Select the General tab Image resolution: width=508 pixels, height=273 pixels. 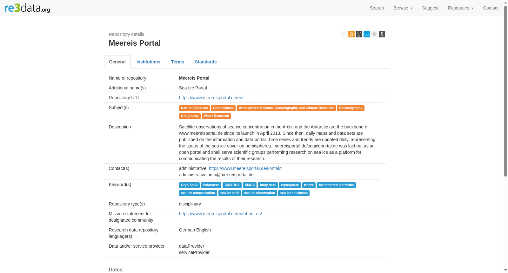point(117,62)
